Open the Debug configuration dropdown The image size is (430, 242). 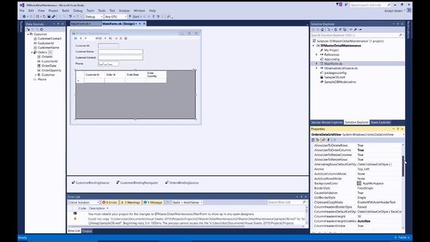[x=94, y=17]
